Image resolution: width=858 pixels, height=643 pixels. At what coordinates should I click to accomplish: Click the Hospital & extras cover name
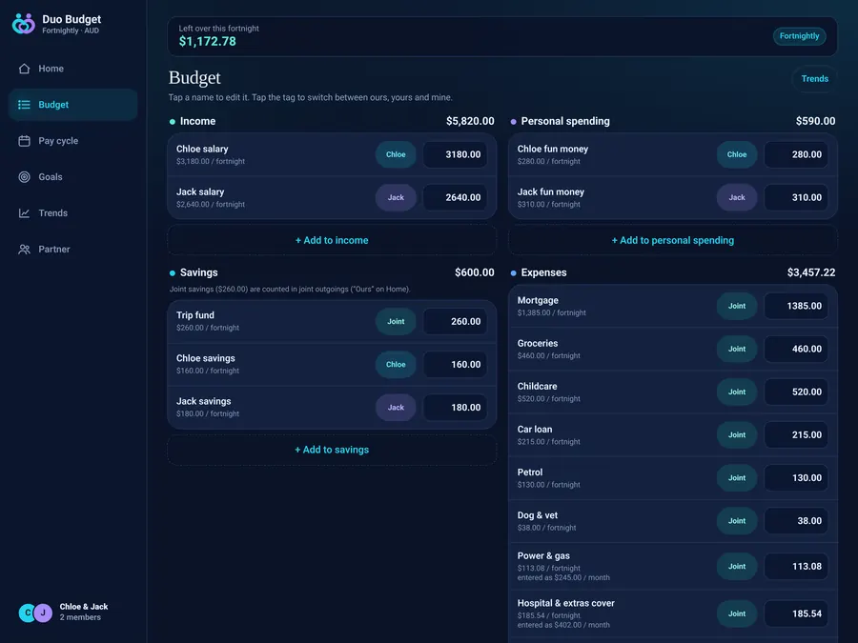point(565,603)
